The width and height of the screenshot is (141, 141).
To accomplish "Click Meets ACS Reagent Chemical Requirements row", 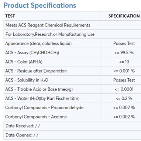I will click(x=72, y=25).
